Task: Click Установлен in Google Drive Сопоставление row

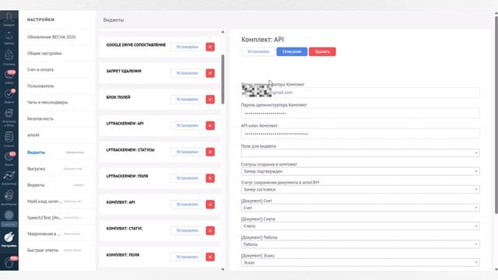Action: (x=187, y=47)
